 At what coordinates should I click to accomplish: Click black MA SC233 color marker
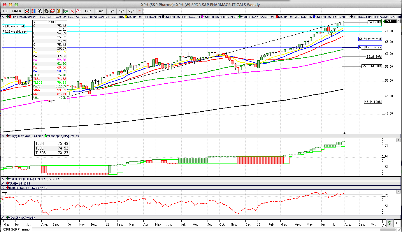164,17
